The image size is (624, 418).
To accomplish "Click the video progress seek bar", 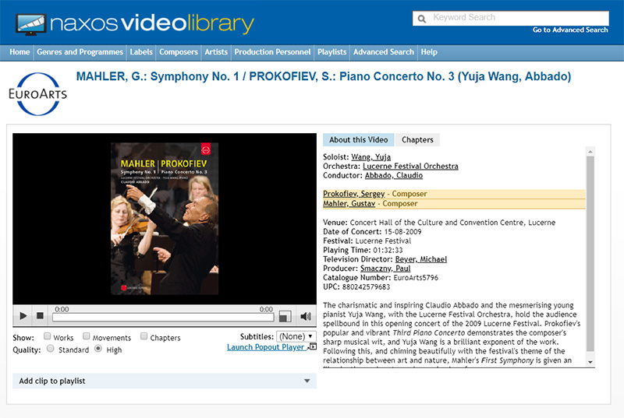I will [163, 317].
